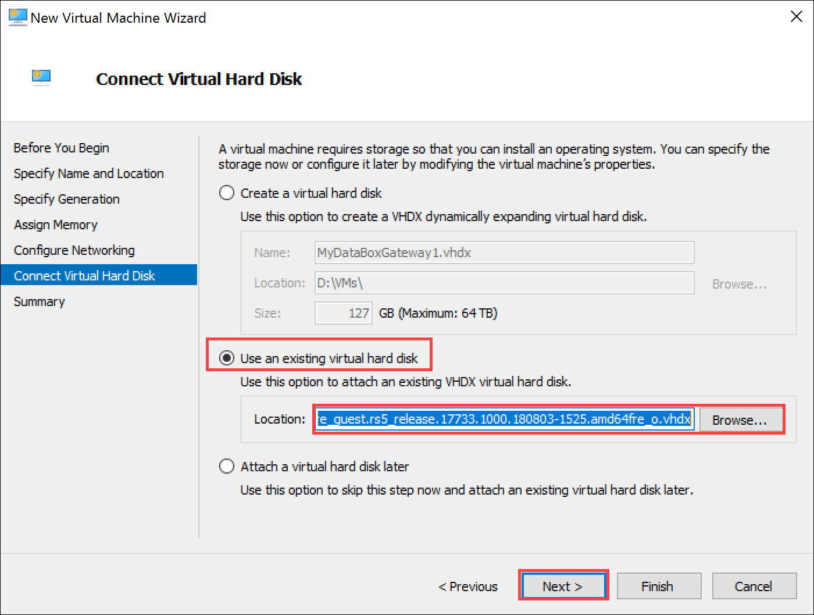Click the disabled Size field showing 127 GB
Image resolution: width=814 pixels, height=615 pixels.
[343, 312]
